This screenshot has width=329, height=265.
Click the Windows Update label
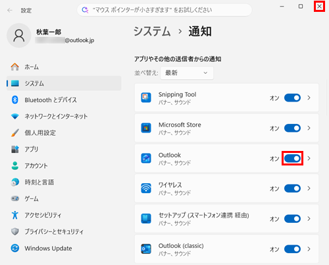(48, 249)
